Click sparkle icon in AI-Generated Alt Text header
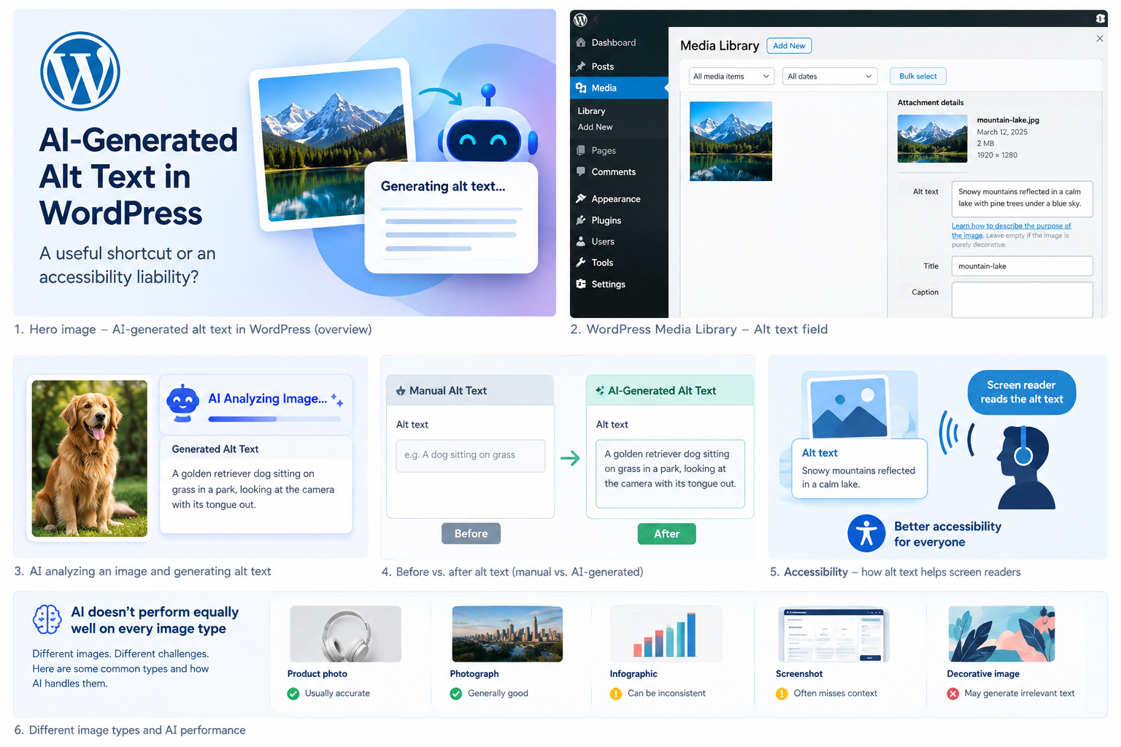1121x747 pixels. click(x=600, y=391)
